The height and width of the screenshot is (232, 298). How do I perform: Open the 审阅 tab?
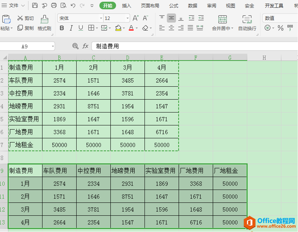click(x=211, y=6)
